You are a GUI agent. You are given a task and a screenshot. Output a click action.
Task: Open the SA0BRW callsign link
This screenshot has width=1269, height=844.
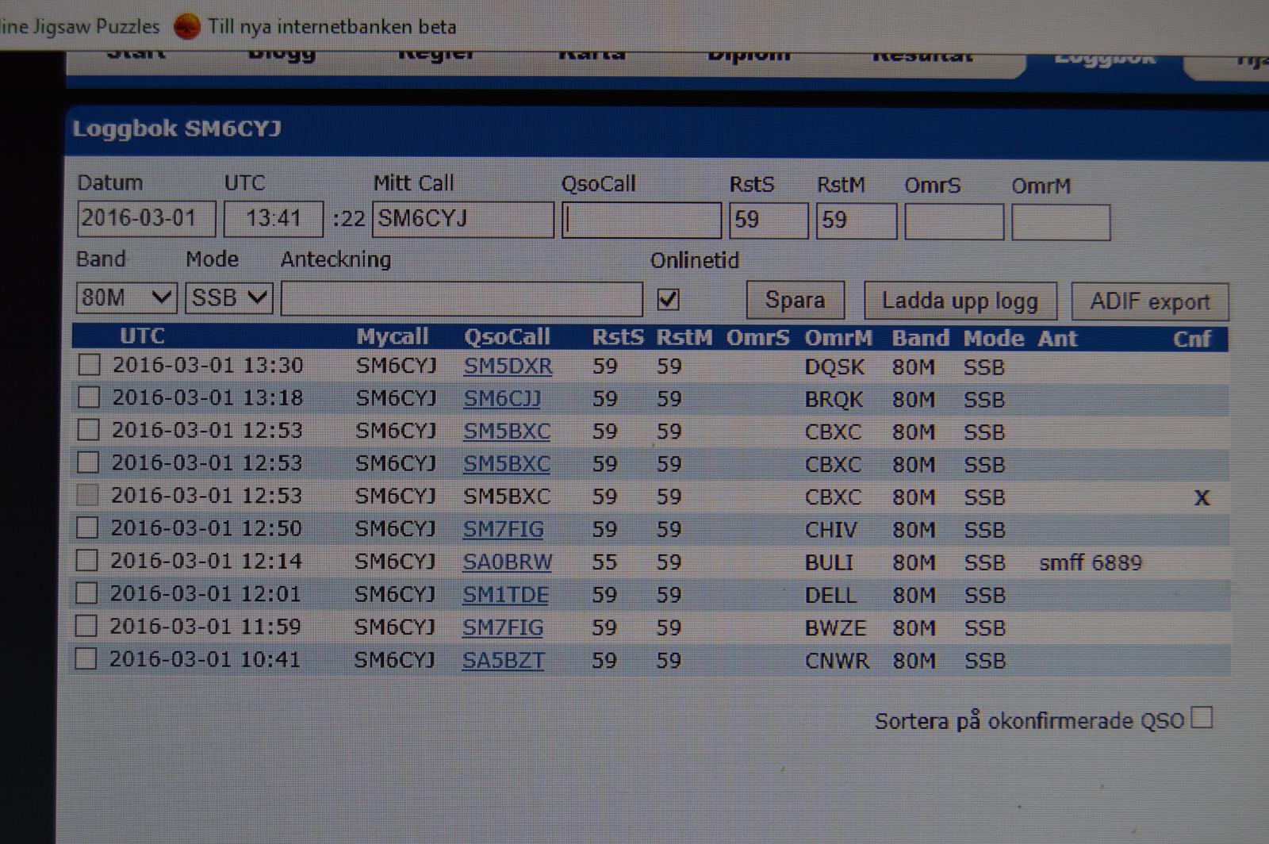(507, 562)
